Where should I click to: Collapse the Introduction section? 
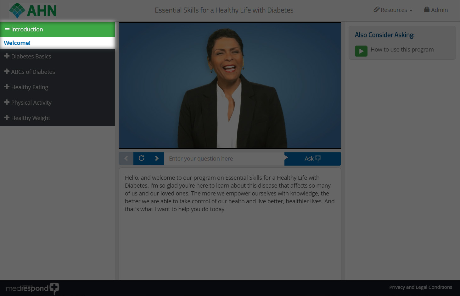pyautogui.click(x=27, y=30)
